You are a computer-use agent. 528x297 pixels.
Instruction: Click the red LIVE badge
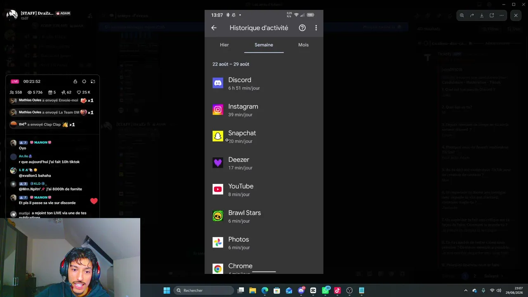pos(15,81)
